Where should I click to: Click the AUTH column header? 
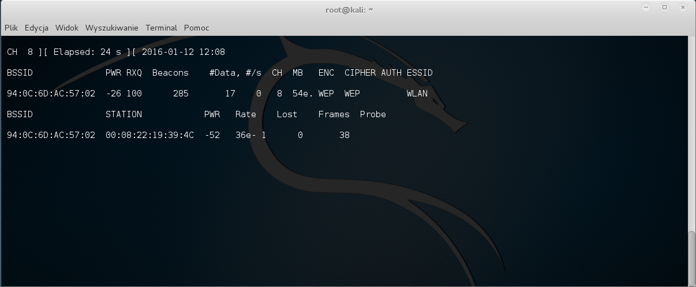tap(391, 73)
